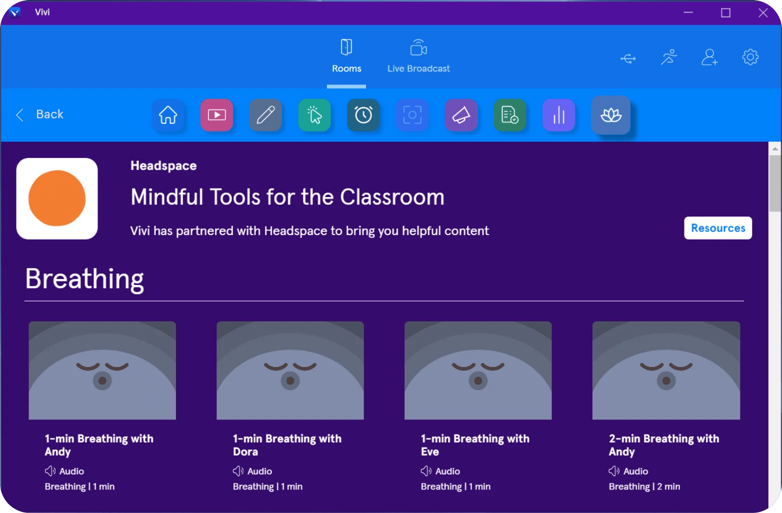Switch to the Live Broadcast tab

[418, 56]
